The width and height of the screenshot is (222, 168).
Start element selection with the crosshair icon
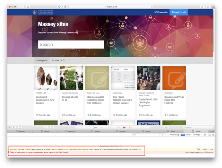pos(166,127)
